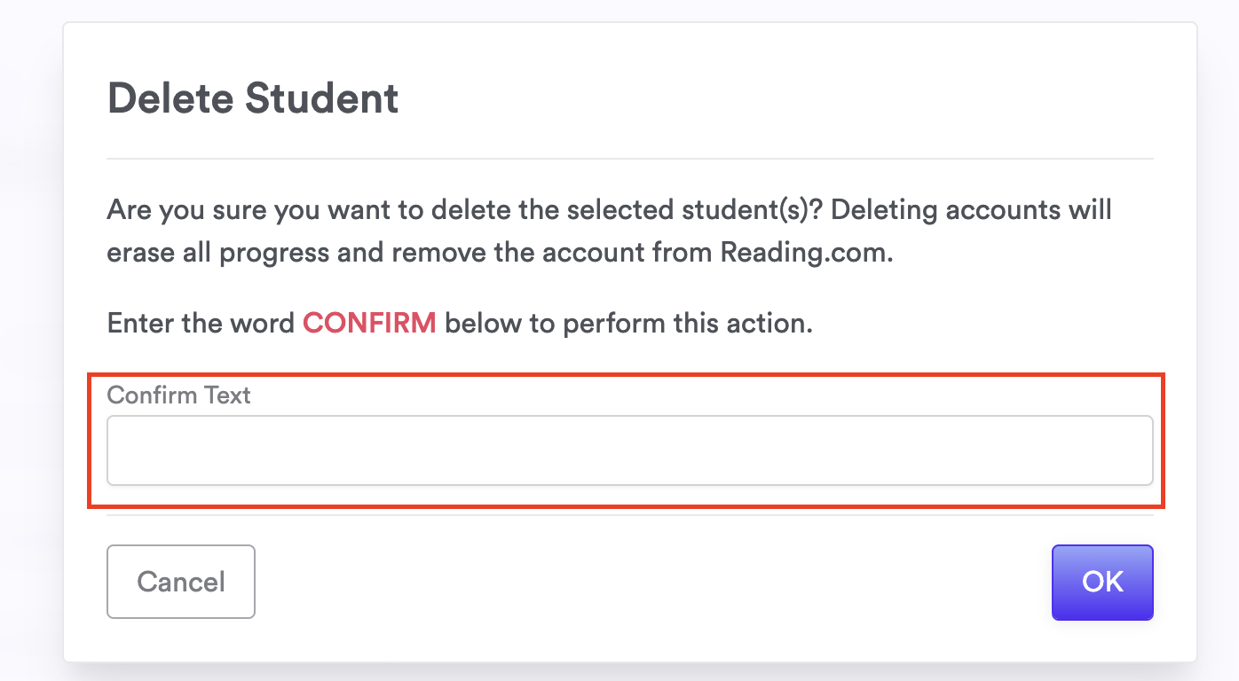Click the word "Student" in the heading
Image resolution: width=1239 pixels, height=681 pixels.
tap(321, 98)
